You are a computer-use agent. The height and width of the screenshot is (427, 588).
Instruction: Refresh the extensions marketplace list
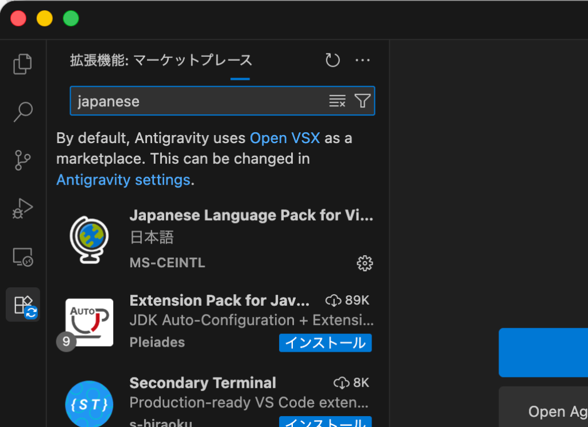point(332,60)
